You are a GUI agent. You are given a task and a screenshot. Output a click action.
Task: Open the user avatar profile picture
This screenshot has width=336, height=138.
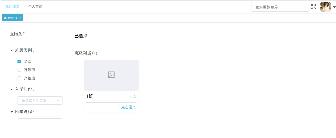[x=325, y=7]
